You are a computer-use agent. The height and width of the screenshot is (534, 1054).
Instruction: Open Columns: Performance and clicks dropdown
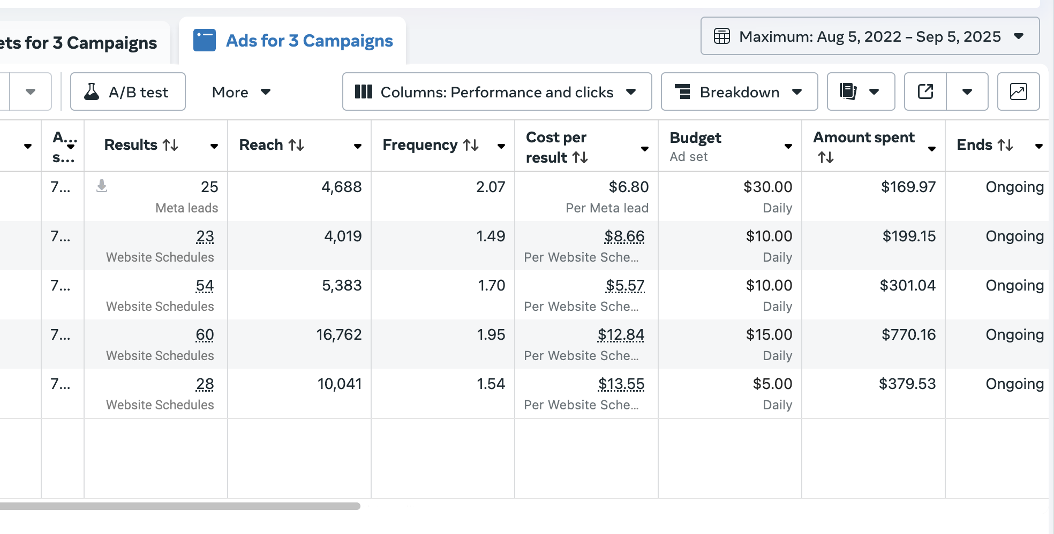coord(496,91)
